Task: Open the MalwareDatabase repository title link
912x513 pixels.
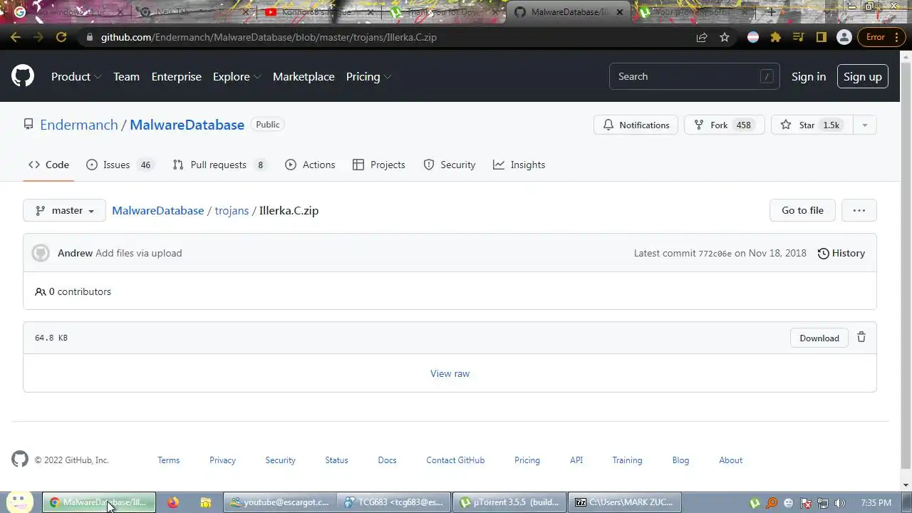Action: pos(187,125)
